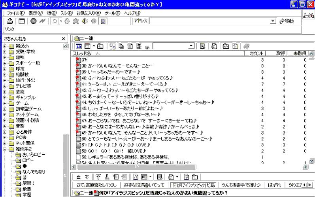Open dropdown arrow beside the '100' icon
This screenshot has width=315, height=197.
[x=150, y=177]
